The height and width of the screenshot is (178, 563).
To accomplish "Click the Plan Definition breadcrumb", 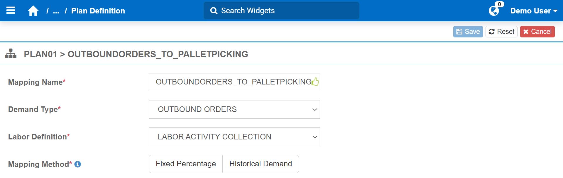I will point(98,11).
